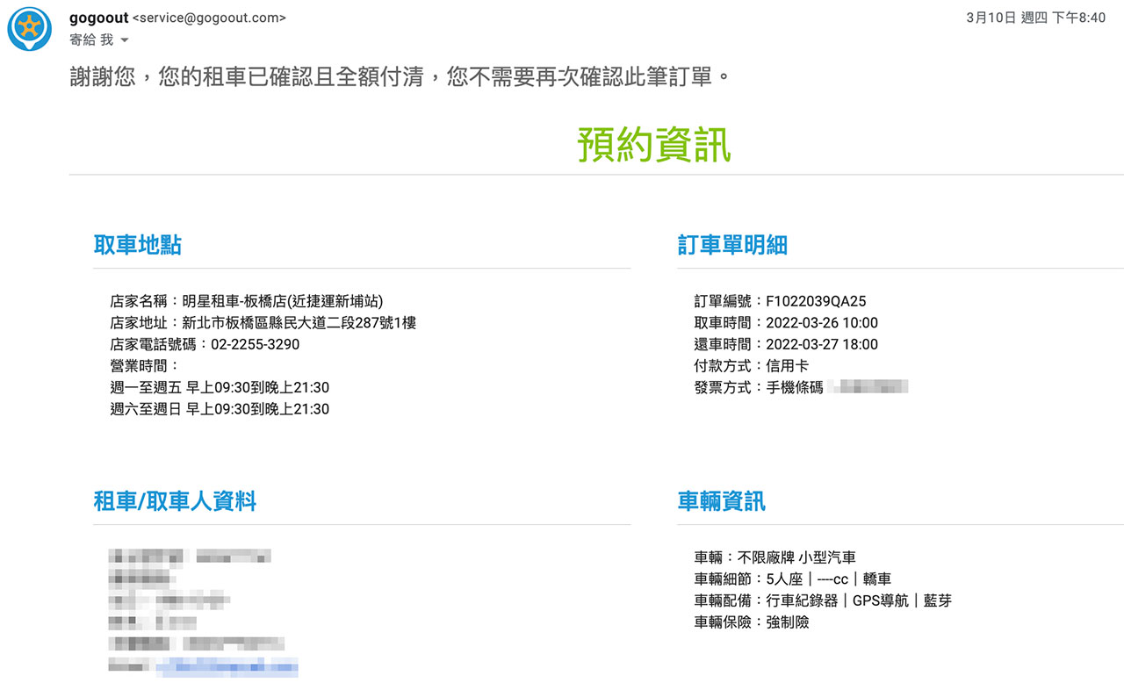Image resolution: width=1124 pixels, height=690 pixels.
Task: Click the 訂車單明細 section heading
Action: [732, 245]
